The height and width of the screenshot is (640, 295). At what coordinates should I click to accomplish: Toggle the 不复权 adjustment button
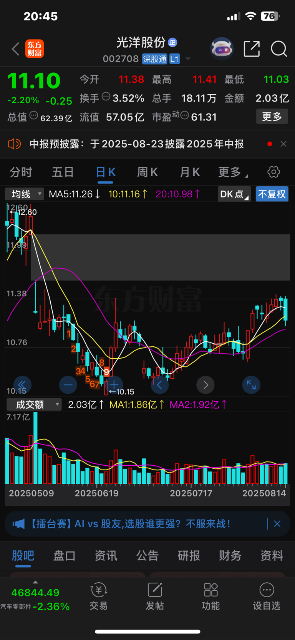(272, 194)
